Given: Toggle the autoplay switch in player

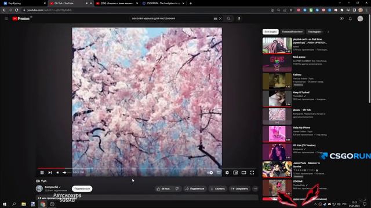Looking at the screenshot, I should pyautogui.click(x=210, y=173).
